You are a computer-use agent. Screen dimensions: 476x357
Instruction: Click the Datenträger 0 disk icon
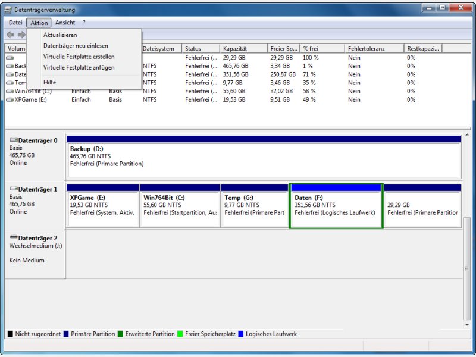pyautogui.click(x=14, y=140)
